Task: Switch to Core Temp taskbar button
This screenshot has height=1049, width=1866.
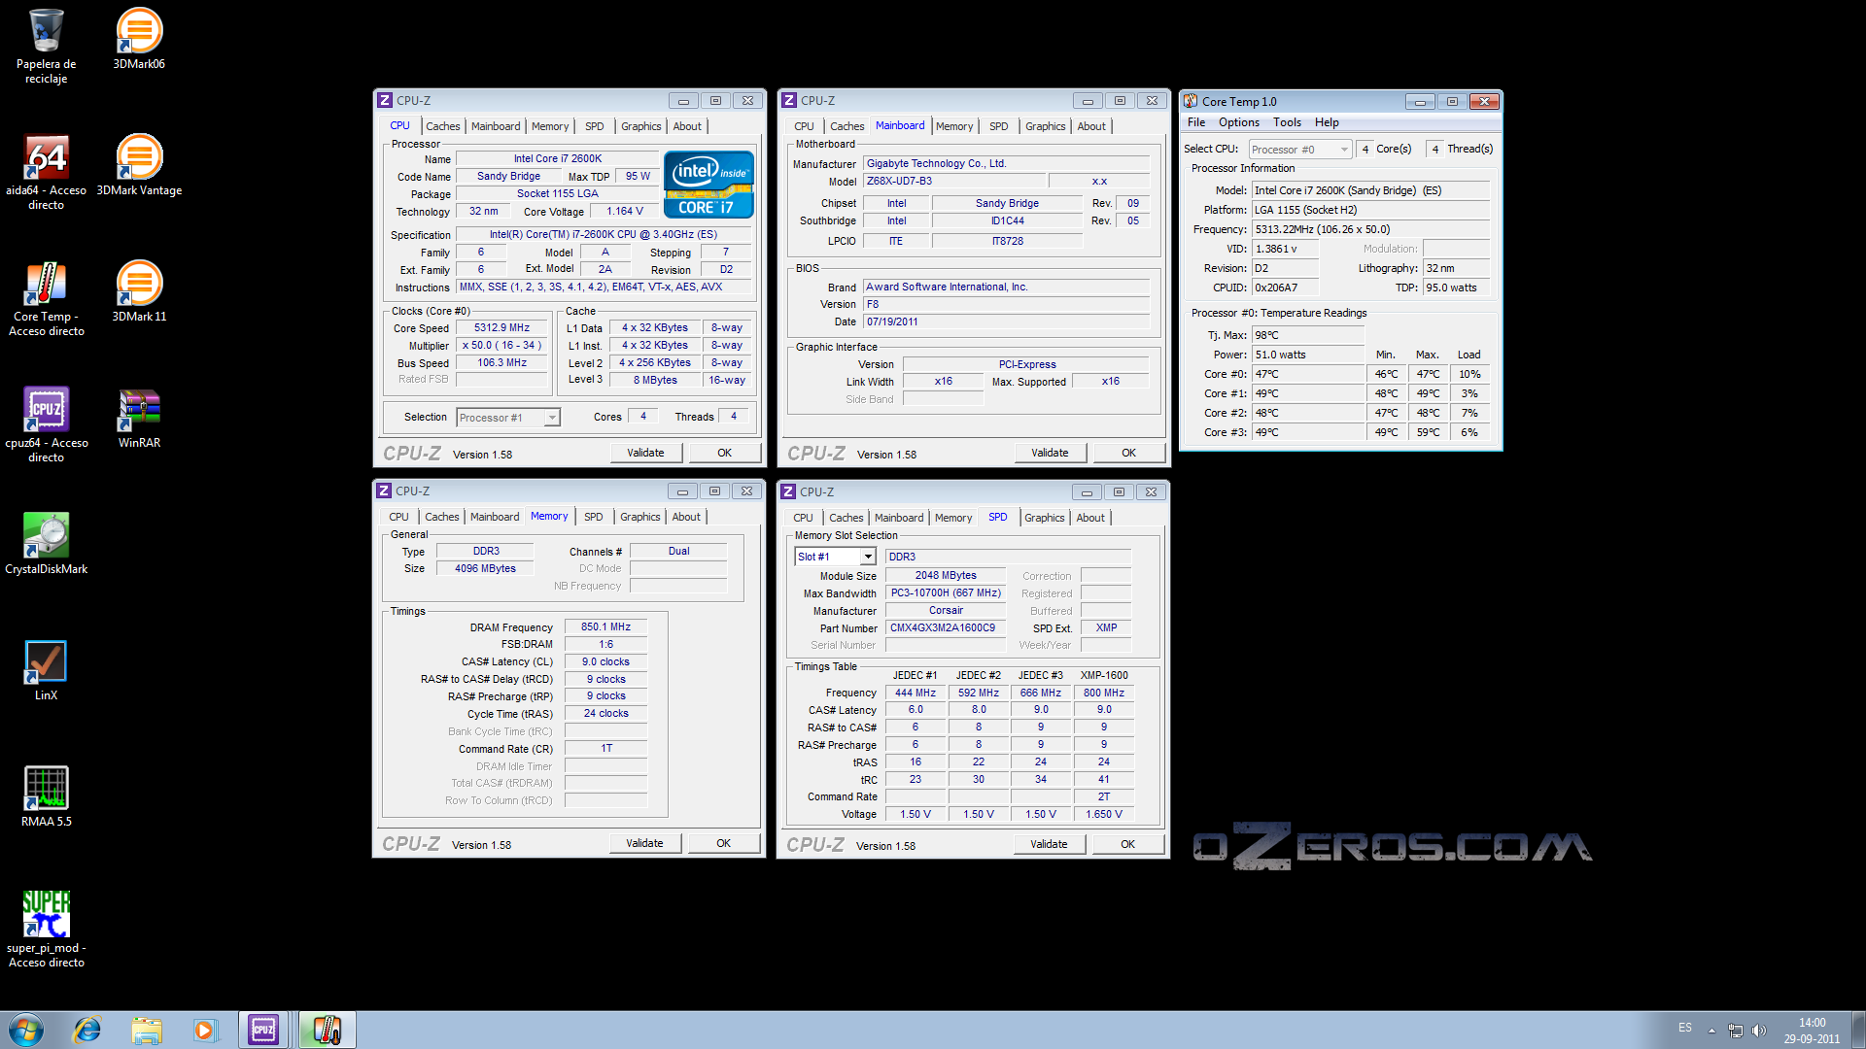Action: 327,1030
